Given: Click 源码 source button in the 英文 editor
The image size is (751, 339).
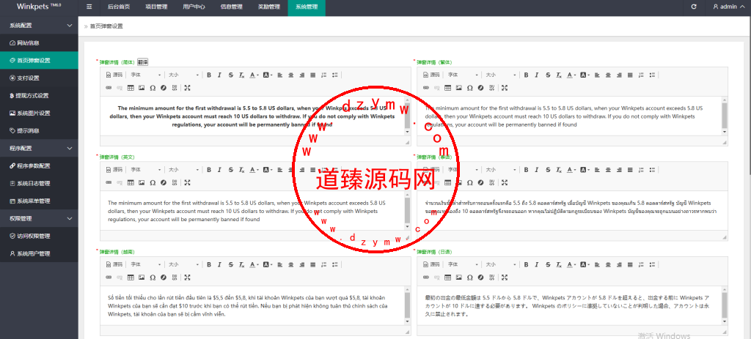Looking at the screenshot, I should coord(114,170).
